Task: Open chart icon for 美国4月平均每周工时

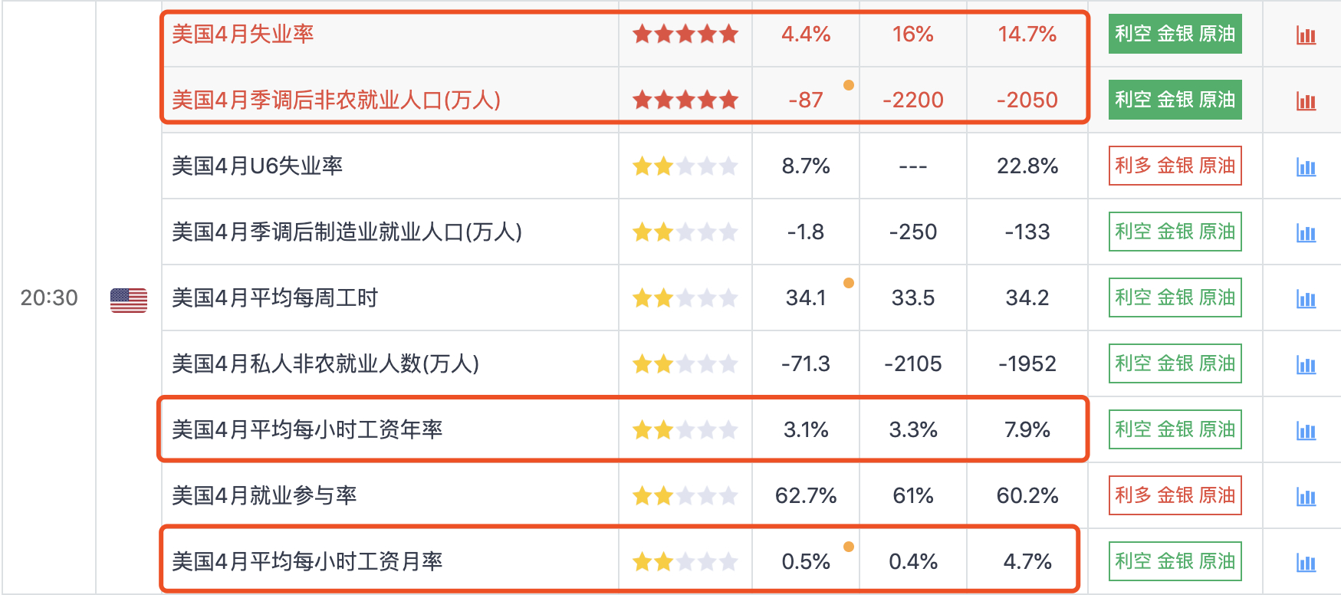Action: coord(1306,299)
